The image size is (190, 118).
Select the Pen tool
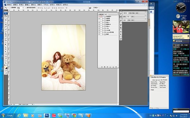pos(6,47)
